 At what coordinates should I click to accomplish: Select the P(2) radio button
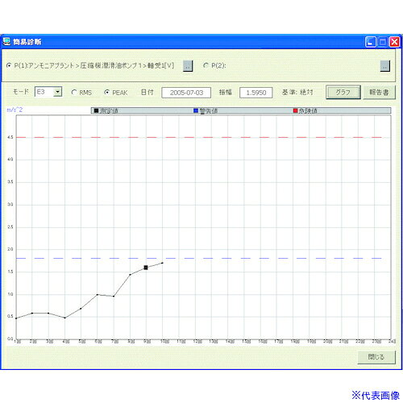tap(206, 65)
